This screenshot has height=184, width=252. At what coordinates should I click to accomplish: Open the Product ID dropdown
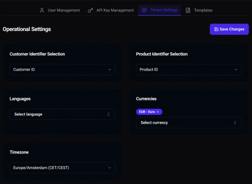(x=189, y=69)
